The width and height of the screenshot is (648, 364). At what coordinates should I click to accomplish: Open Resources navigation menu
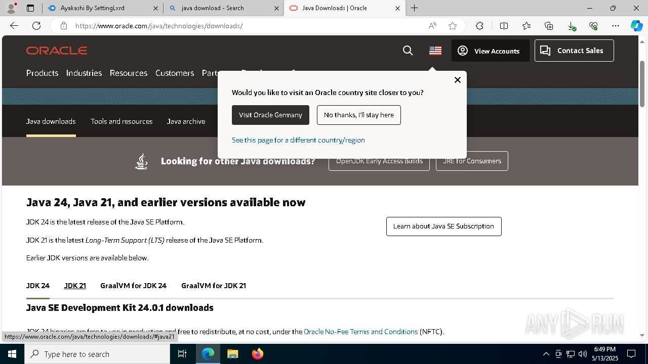click(x=129, y=73)
